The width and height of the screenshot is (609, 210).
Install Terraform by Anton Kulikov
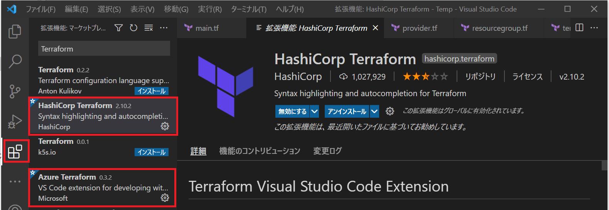152,91
